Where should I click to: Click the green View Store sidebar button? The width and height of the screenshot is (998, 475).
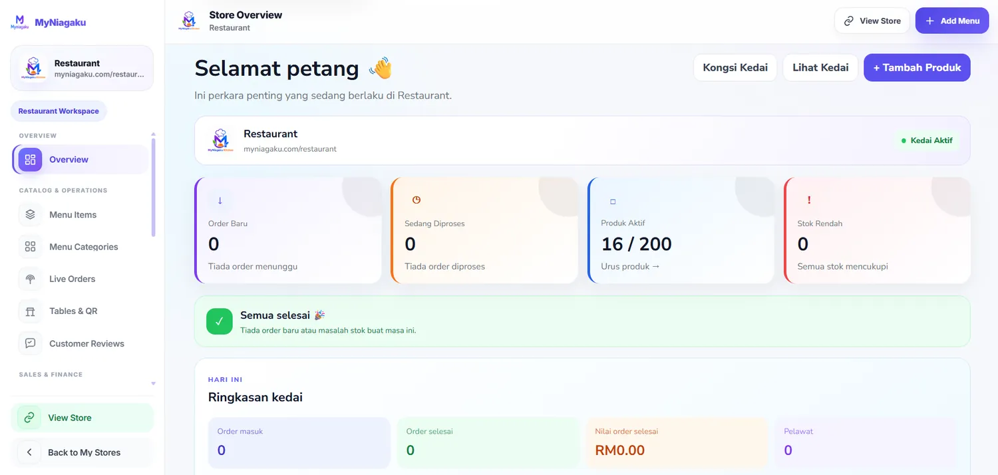click(83, 418)
